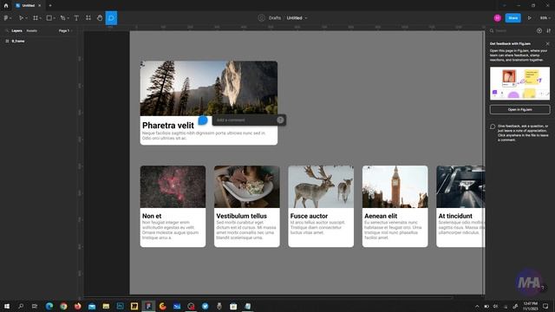The image size is (555, 312).
Task: Toggle the active Comment tool
Action: click(111, 17)
